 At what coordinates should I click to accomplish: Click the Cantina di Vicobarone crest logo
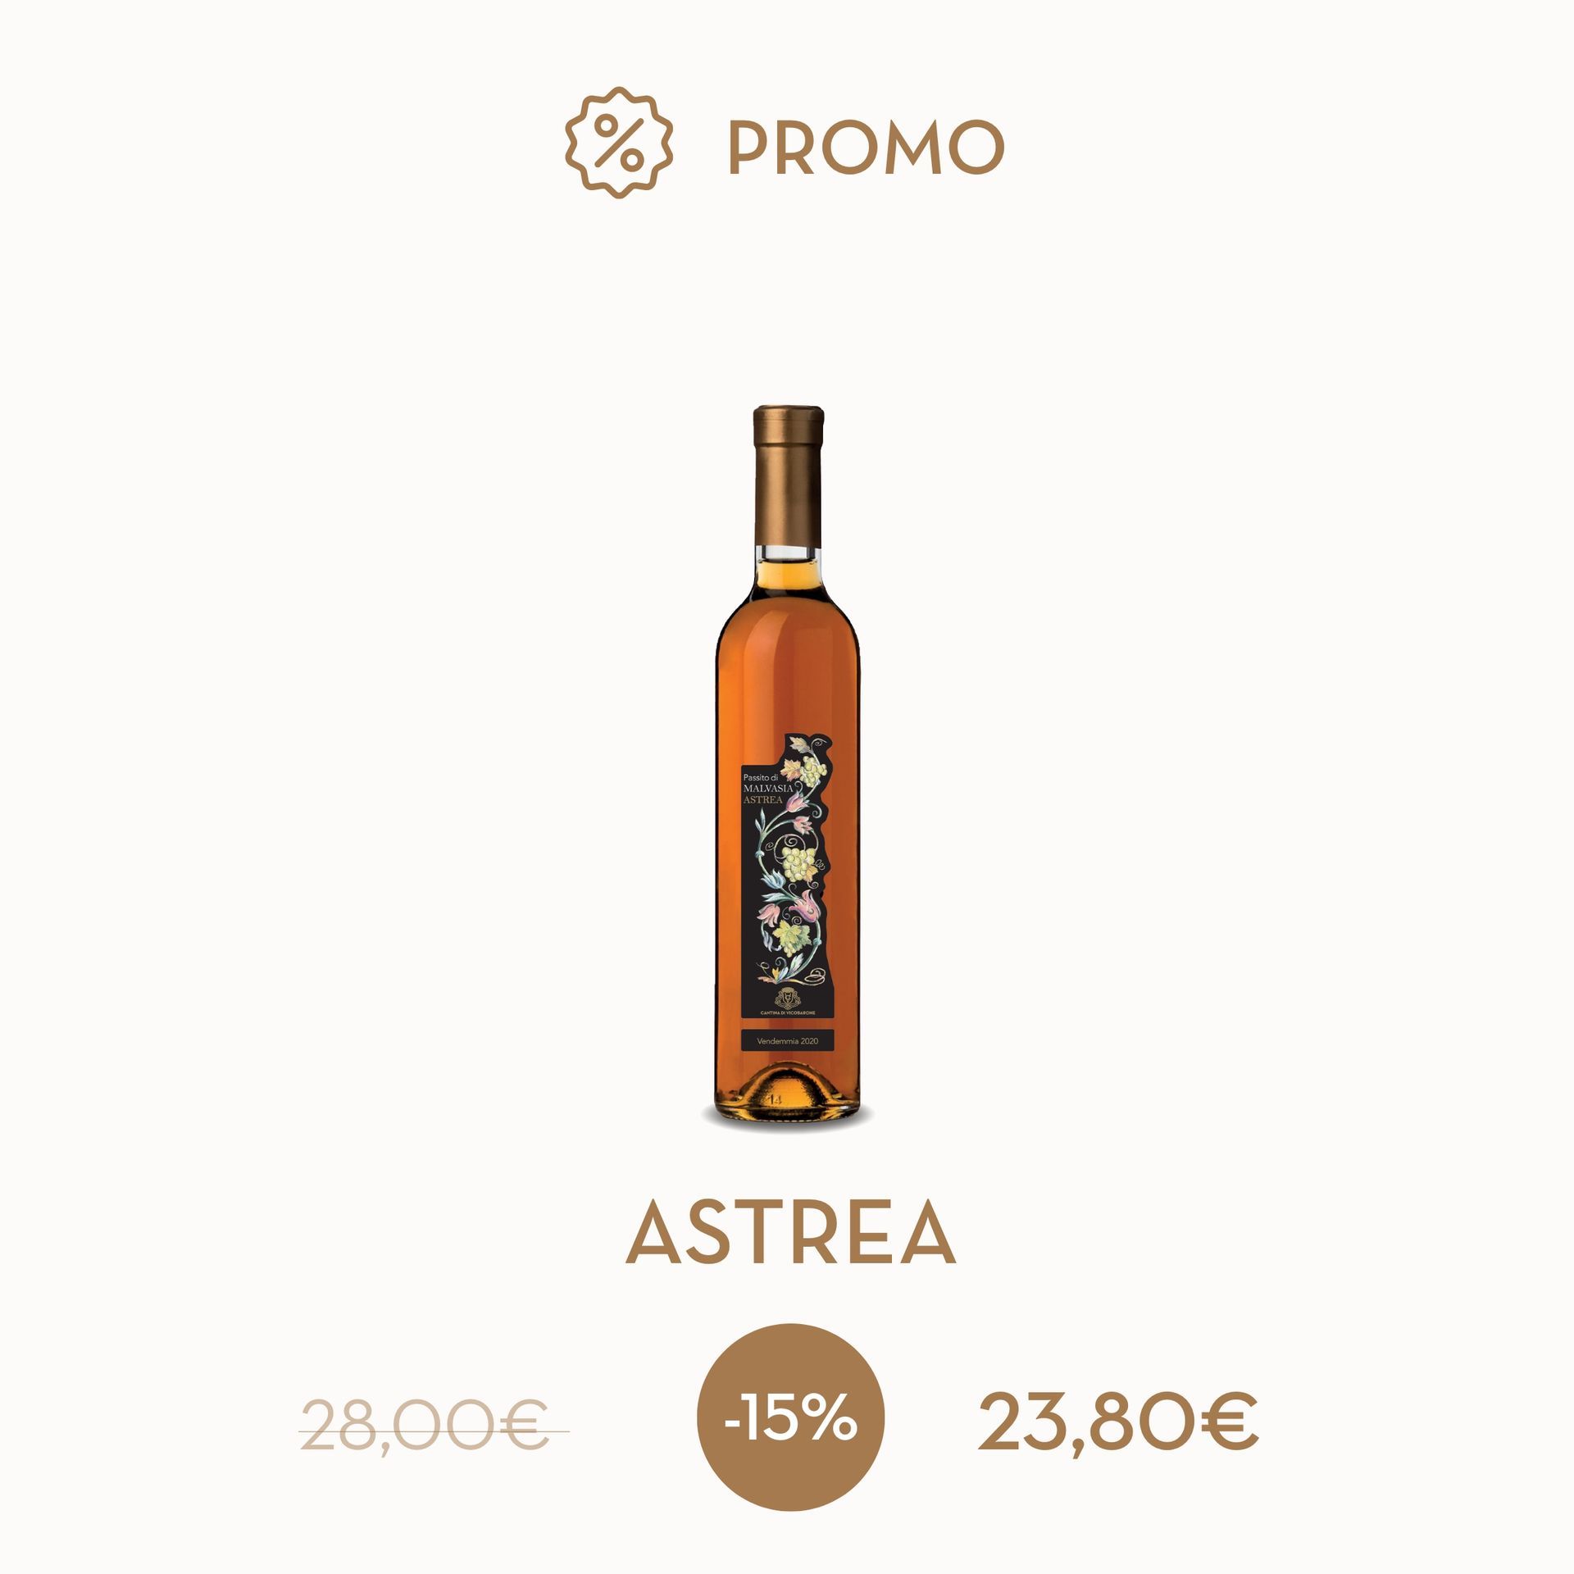[787, 999]
